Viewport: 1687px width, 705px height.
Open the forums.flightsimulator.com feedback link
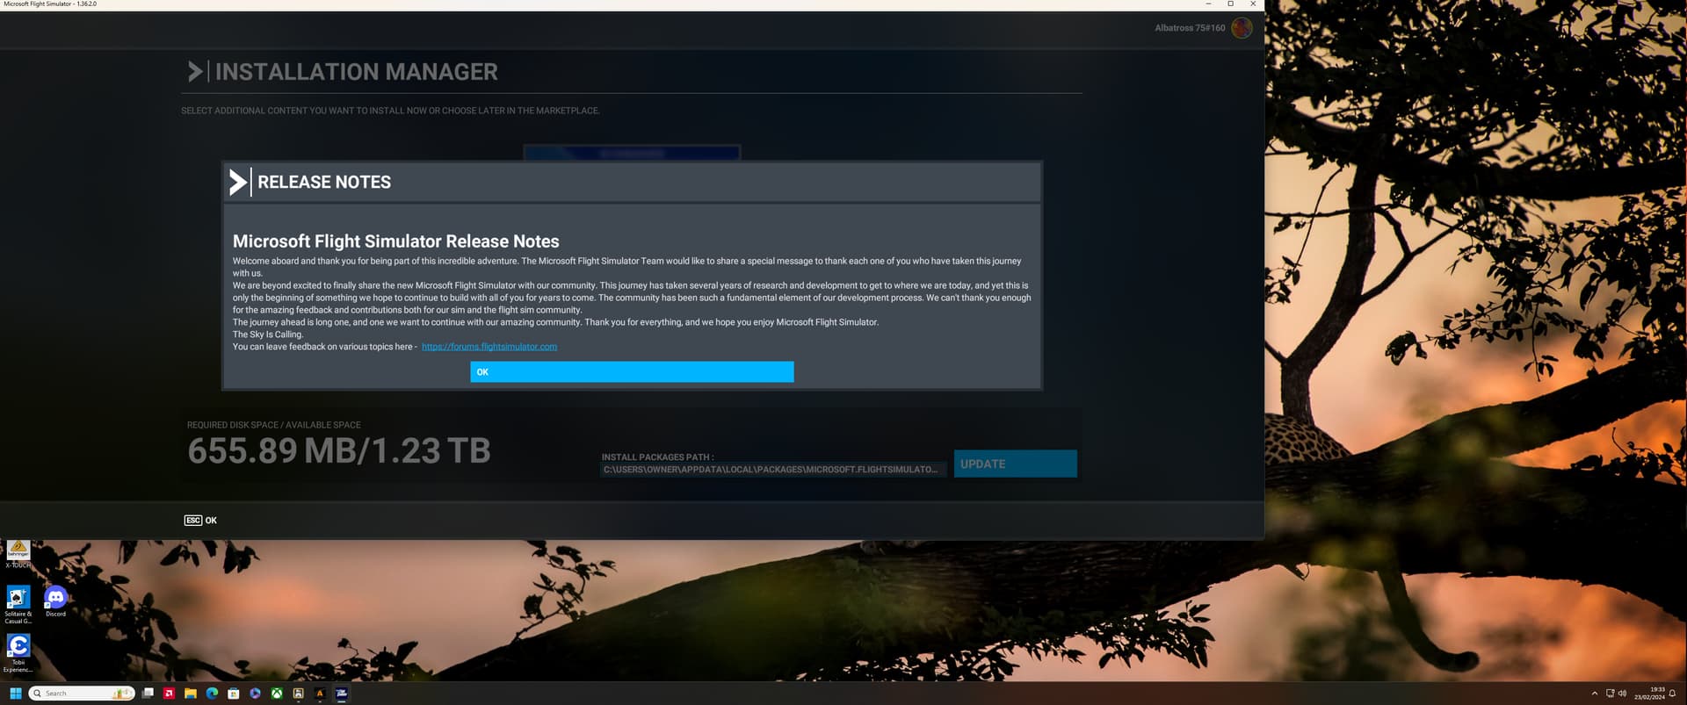tap(489, 347)
